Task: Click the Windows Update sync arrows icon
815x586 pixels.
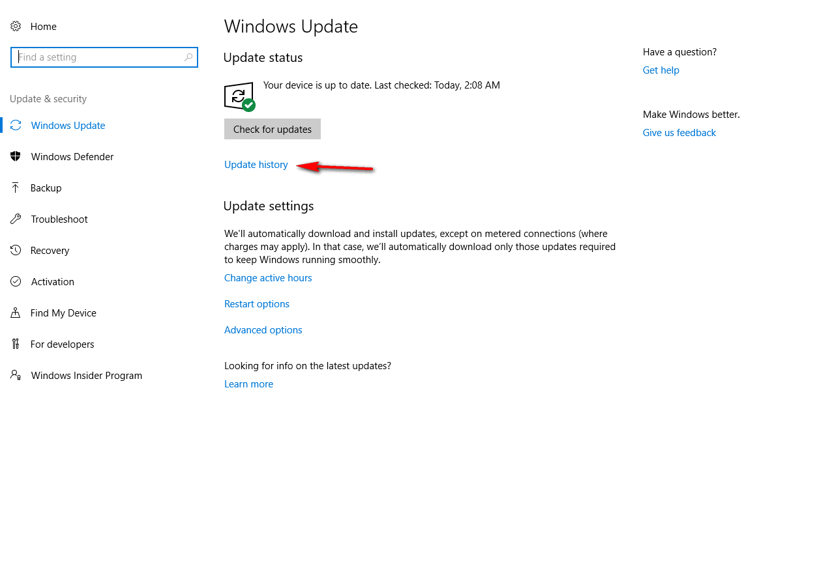Action: click(16, 126)
